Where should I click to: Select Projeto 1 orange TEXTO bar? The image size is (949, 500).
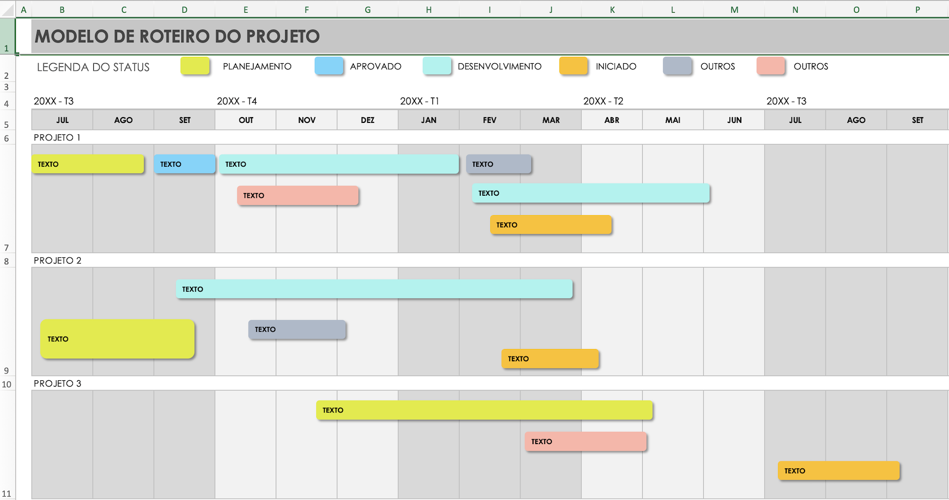point(551,225)
